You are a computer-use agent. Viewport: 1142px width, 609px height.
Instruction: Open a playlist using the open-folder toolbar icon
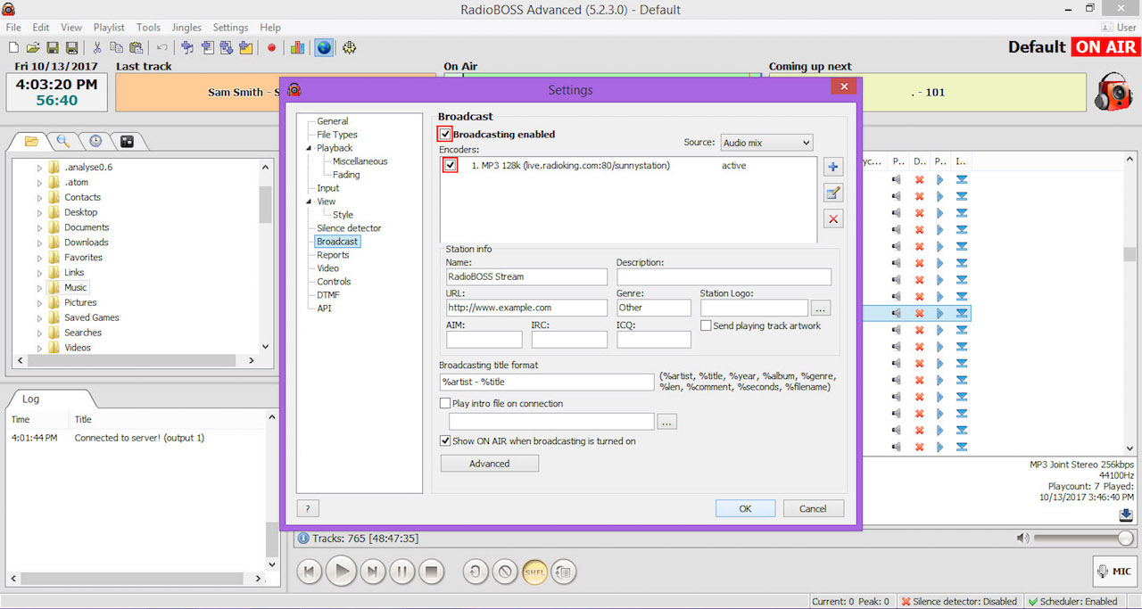pos(33,47)
